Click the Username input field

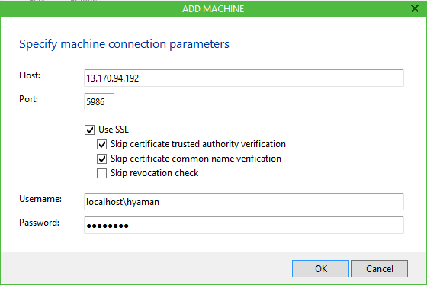[x=244, y=202]
